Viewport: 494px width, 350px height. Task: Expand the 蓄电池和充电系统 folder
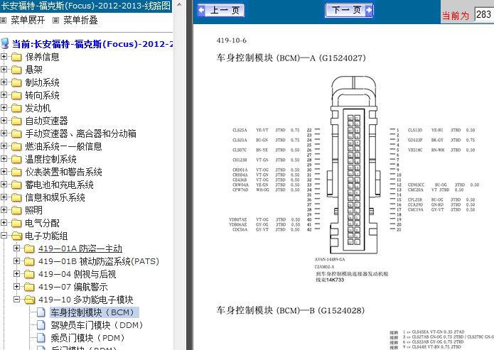click(4, 184)
